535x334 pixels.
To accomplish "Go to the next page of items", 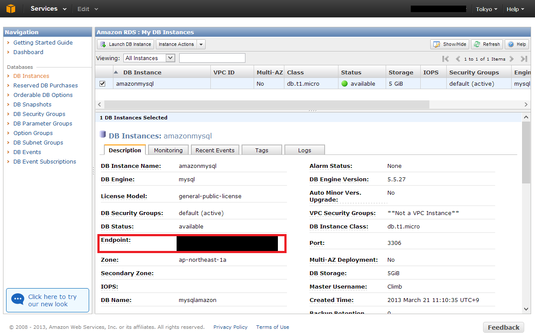I will coord(512,59).
